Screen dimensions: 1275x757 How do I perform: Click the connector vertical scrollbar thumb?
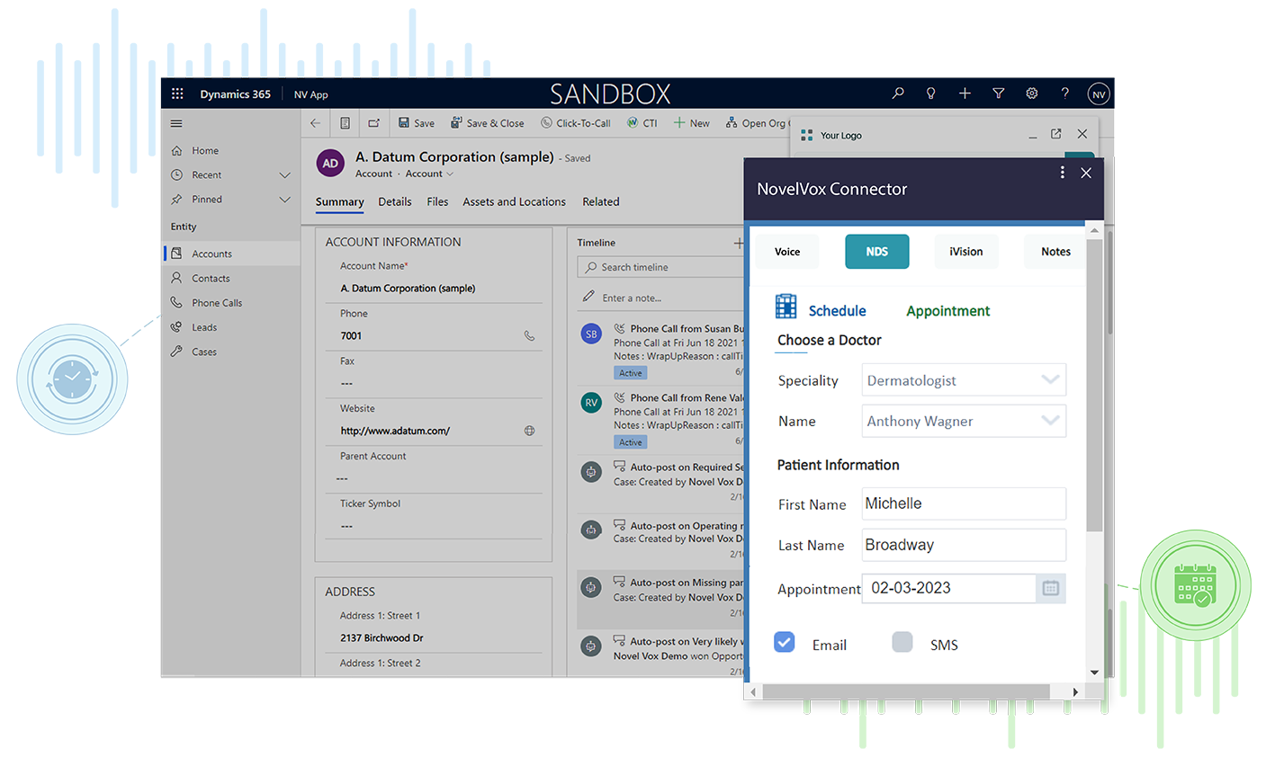1094,387
